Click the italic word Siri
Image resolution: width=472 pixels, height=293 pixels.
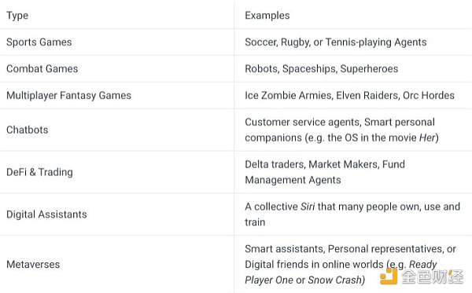pos(308,207)
